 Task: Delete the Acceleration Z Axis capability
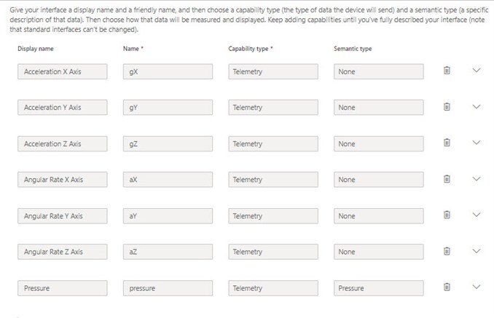[x=447, y=143]
